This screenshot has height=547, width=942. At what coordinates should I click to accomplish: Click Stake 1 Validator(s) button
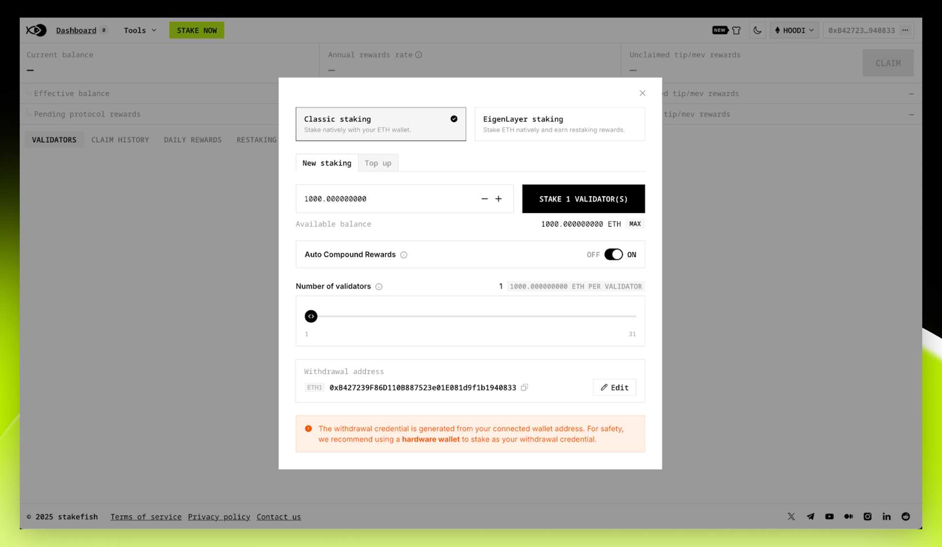tap(583, 199)
